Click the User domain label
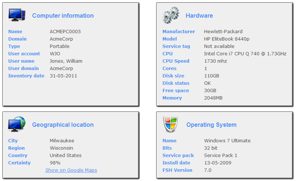Screen dimensions: 296x181 pos(23,69)
